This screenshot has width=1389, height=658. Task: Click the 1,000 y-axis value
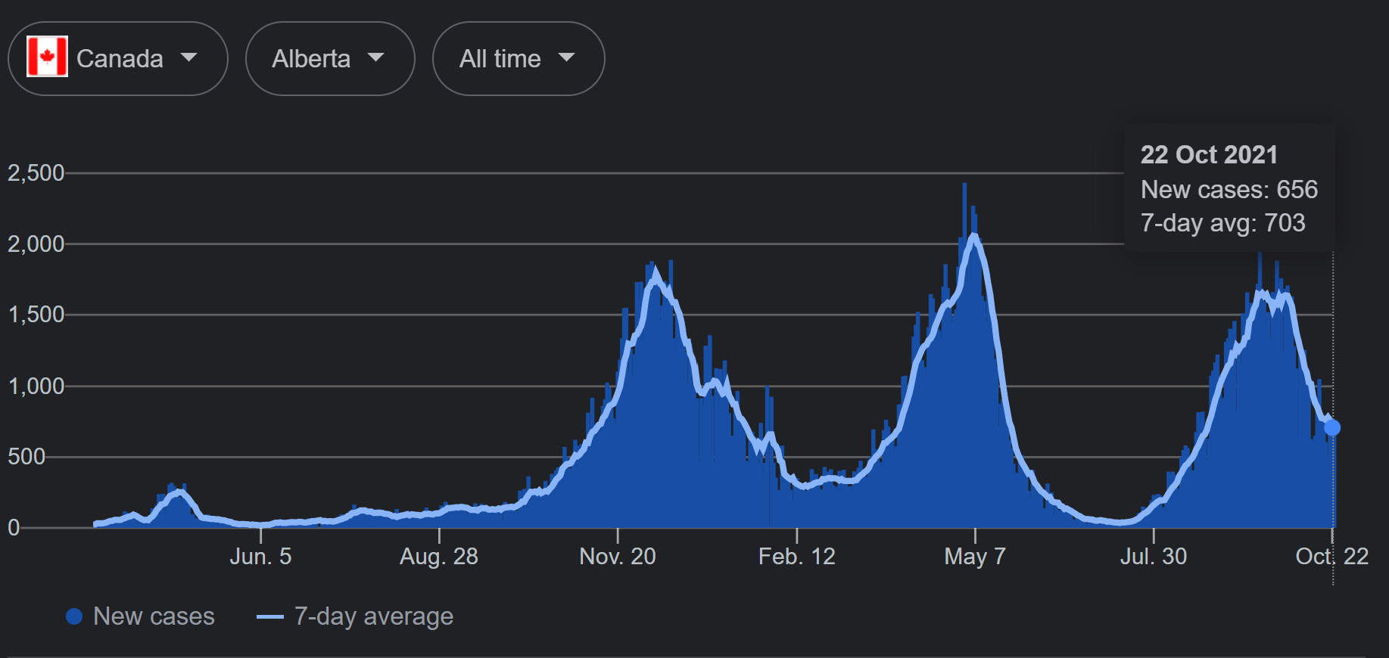pos(36,386)
